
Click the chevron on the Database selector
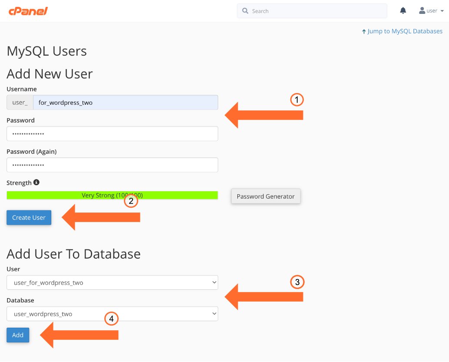[x=213, y=313]
